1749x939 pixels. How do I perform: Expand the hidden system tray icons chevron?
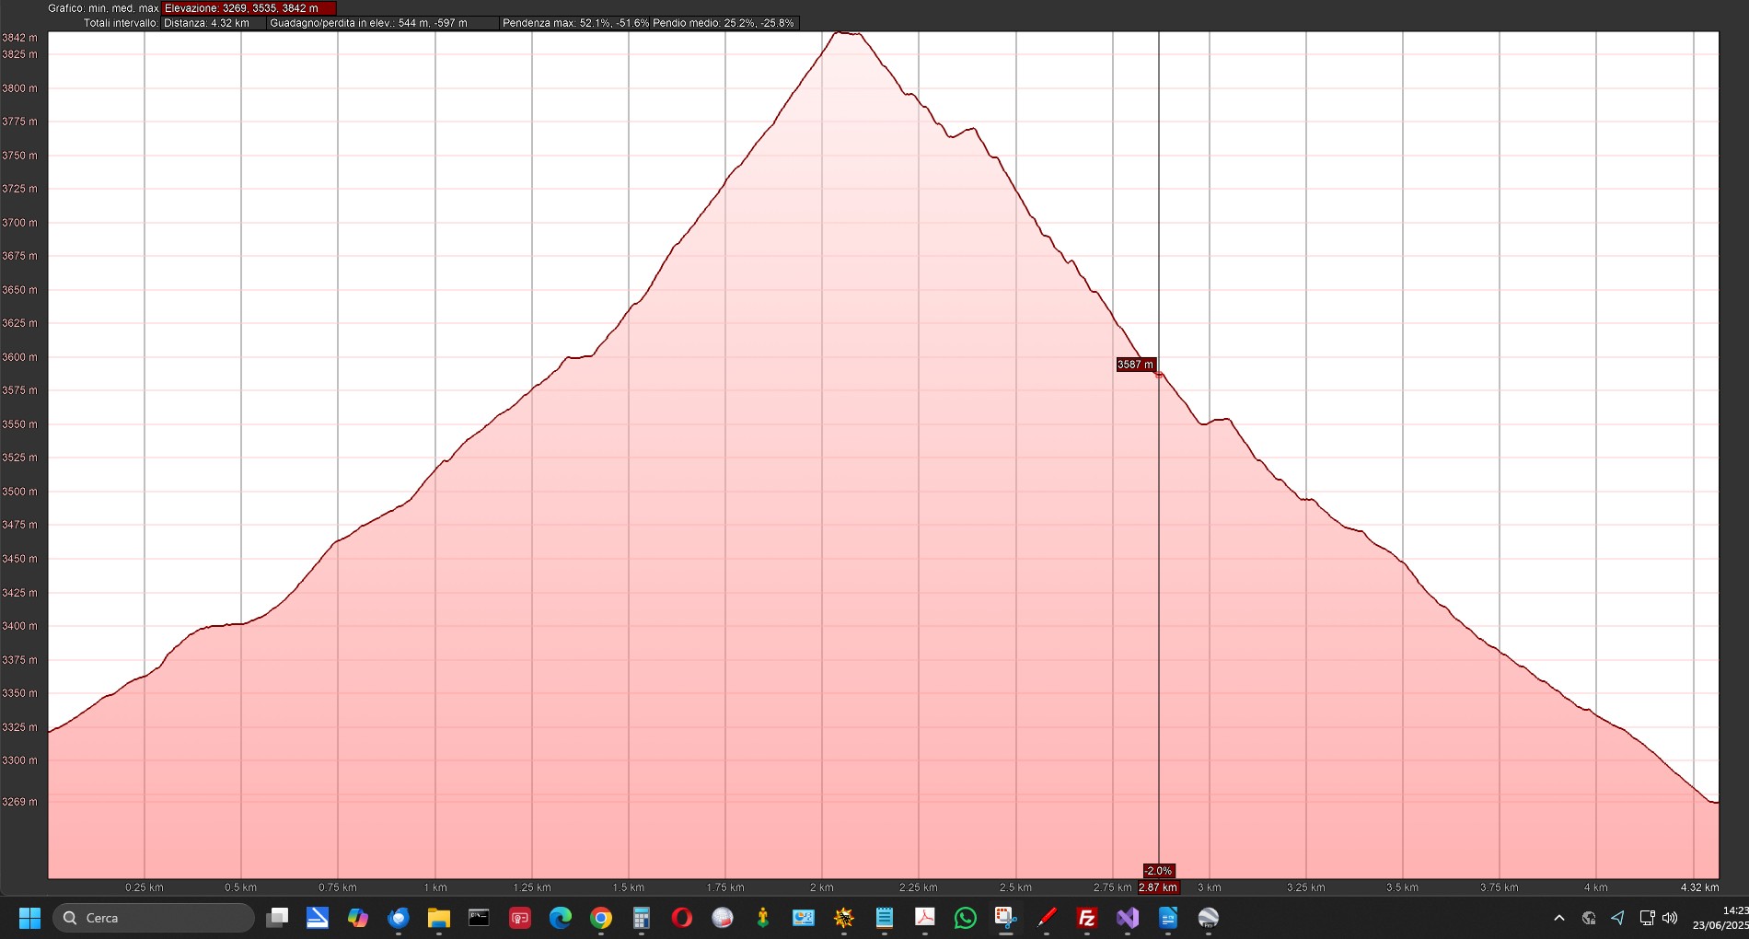tap(1558, 918)
